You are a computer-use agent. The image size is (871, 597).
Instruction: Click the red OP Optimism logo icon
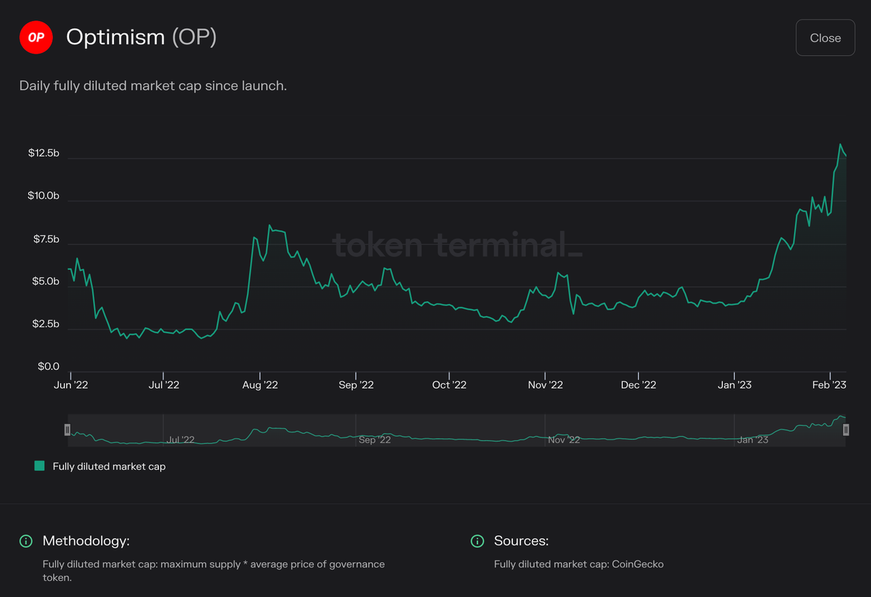click(36, 37)
